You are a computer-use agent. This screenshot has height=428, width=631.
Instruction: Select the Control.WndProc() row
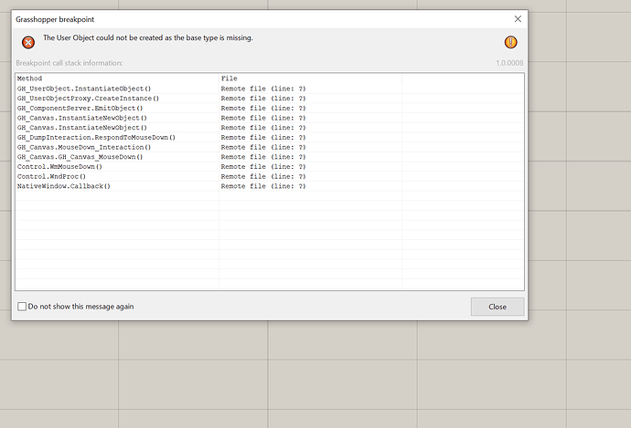point(51,176)
